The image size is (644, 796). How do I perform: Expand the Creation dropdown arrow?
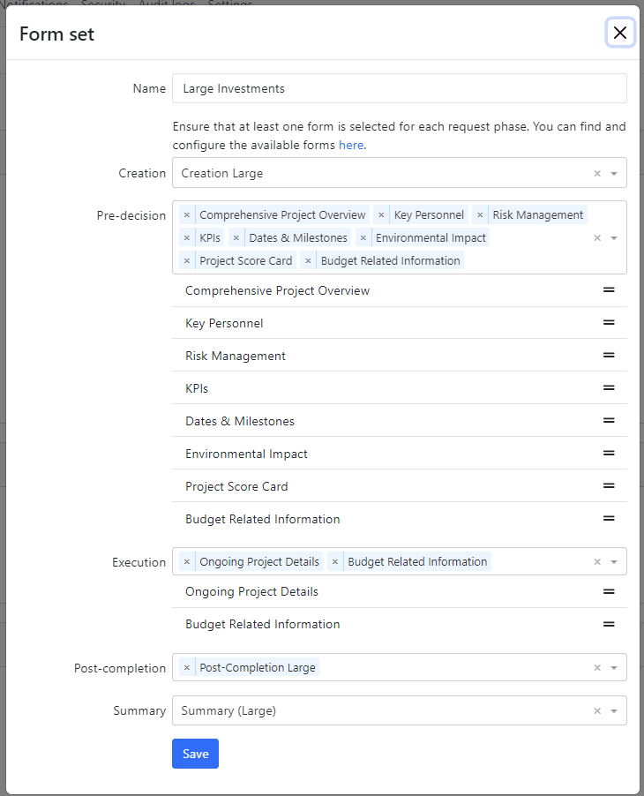tap(614, 174)
